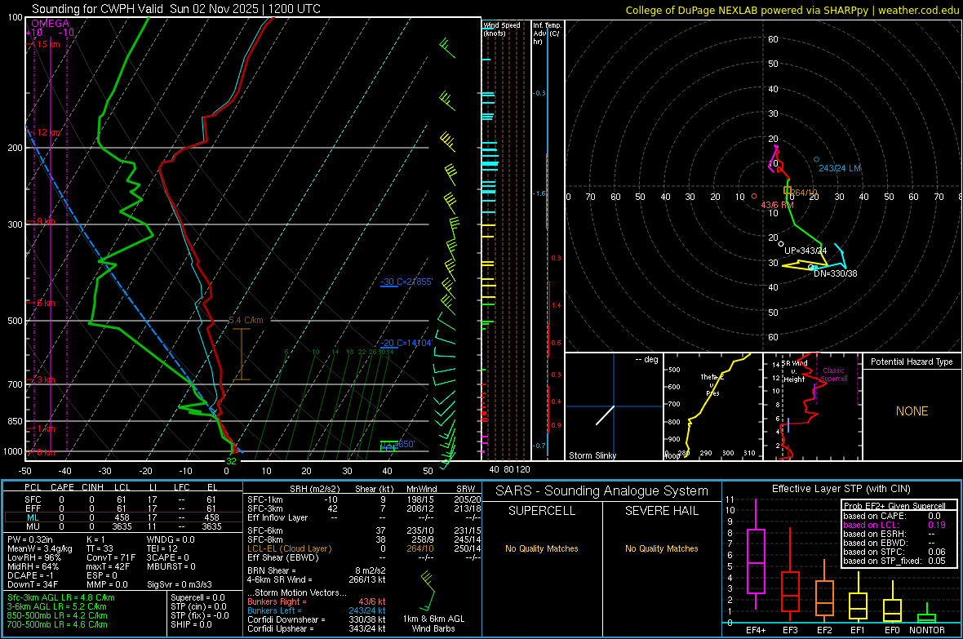Select the Classic Supercell label

pyautogui.click(x=833, y=375)
